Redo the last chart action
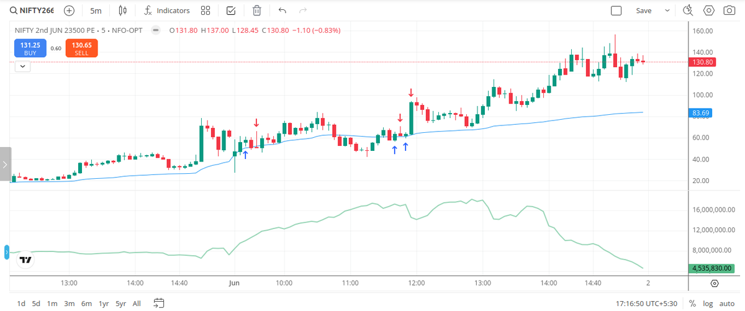 [x=303, y=11]
